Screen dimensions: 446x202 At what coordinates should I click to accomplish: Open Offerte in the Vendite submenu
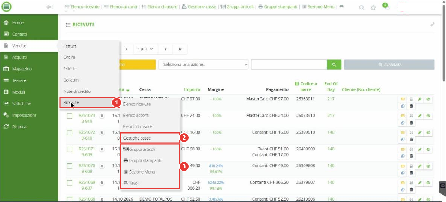70,69
